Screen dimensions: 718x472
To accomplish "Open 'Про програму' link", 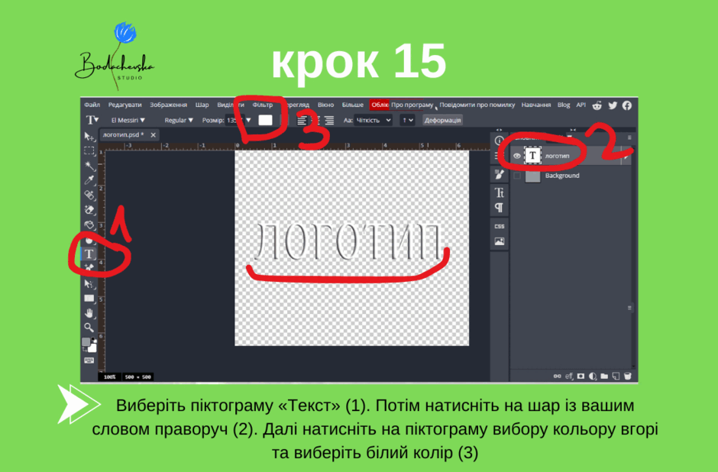I will pyautogui.click(x=412, y=105).
